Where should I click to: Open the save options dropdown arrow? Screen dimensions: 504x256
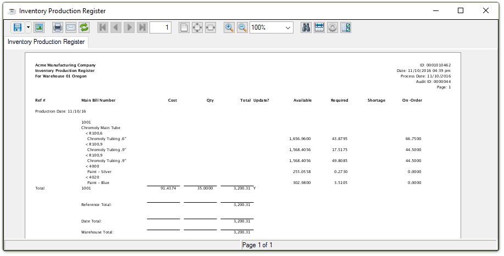pyautogui.click(x=28, y=27)
